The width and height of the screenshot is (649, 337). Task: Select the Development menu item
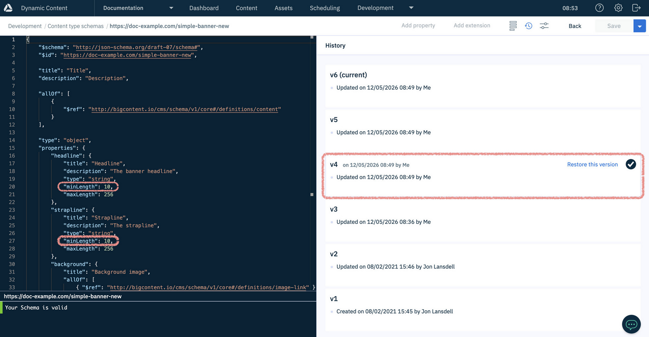pyautogui.click(x=375, y=8)
